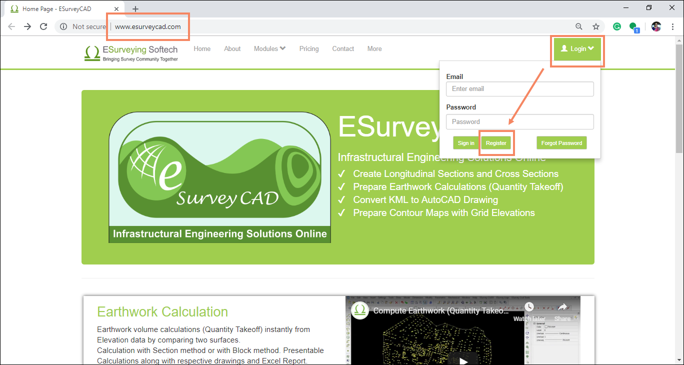Open the More navigation item
Image resolution: width=684 pixels, height=365 pixels.
coord(374,48)
